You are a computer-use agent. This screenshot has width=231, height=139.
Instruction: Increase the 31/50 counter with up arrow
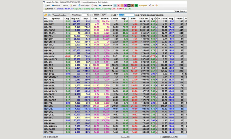coord(118,14)
